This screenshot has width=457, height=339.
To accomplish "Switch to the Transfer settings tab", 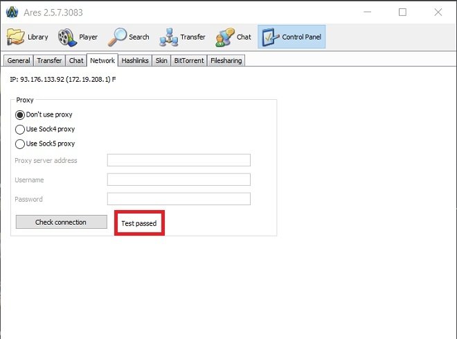I will coord(49,61).
